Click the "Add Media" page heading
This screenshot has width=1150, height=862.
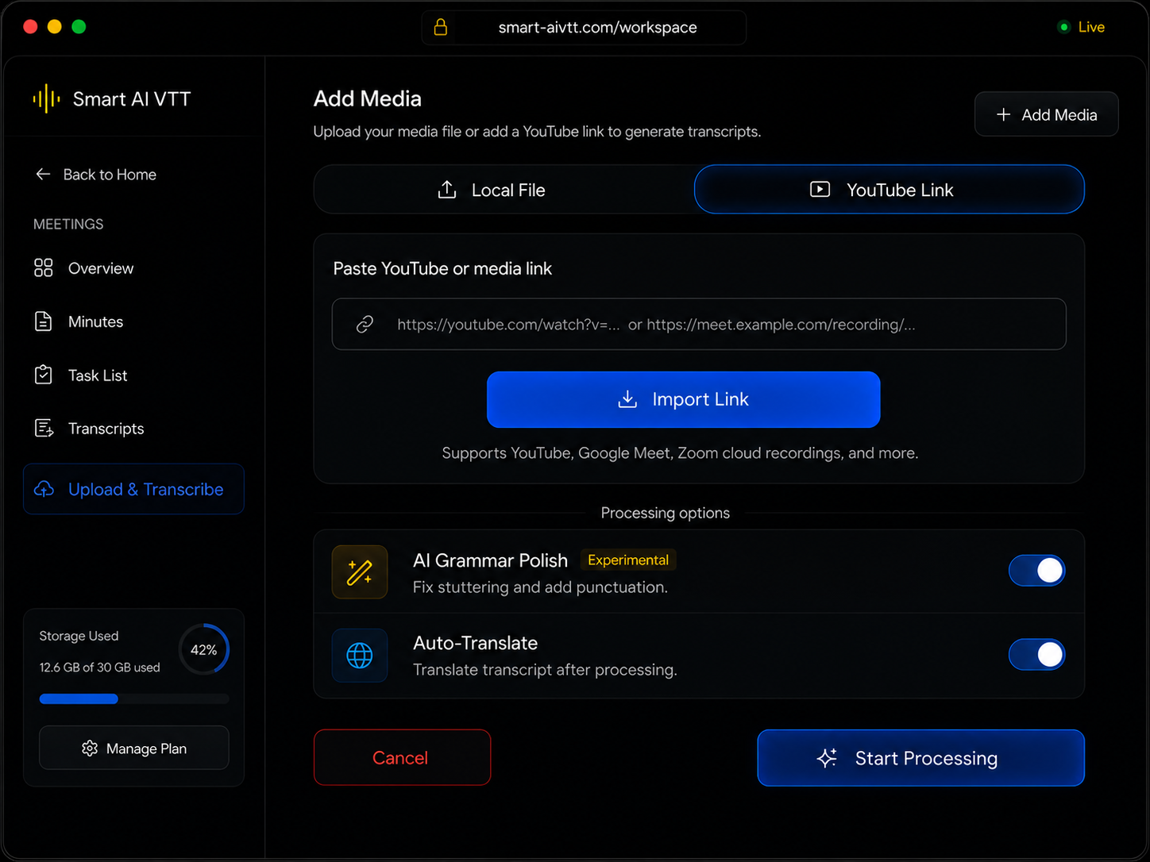point(368,98)
